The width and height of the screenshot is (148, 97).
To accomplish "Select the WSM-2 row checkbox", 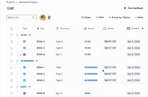I will (x=12, y=74).
